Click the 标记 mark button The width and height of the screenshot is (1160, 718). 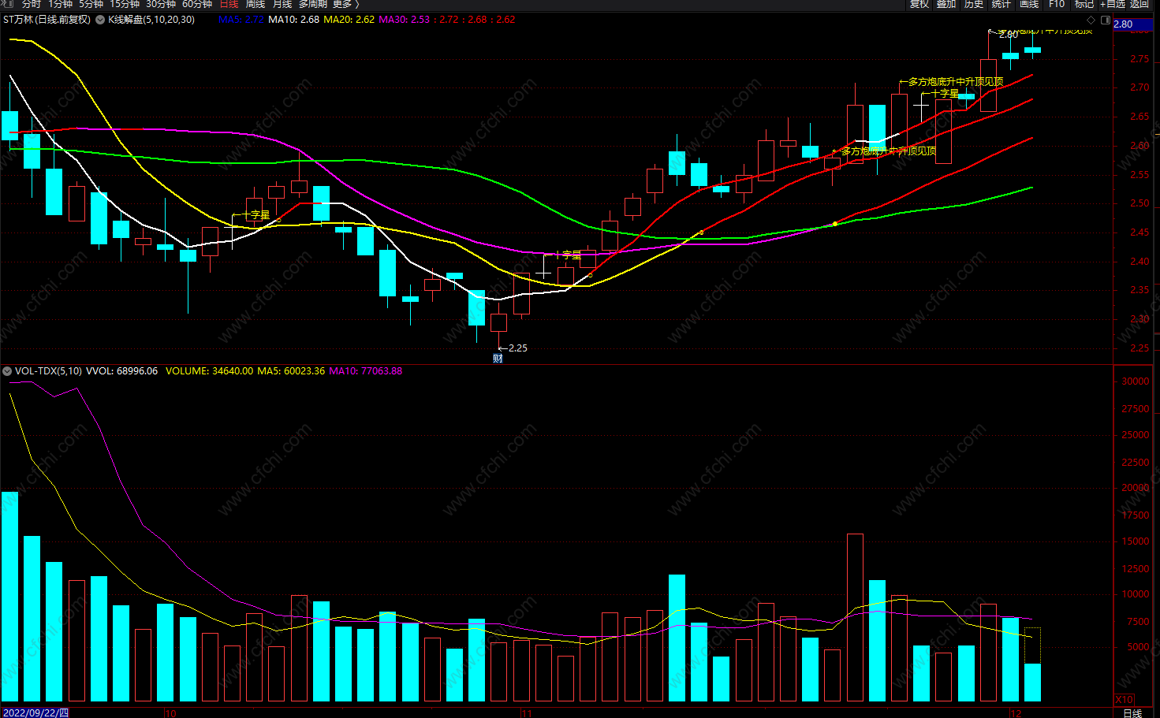click(1084, 4)
